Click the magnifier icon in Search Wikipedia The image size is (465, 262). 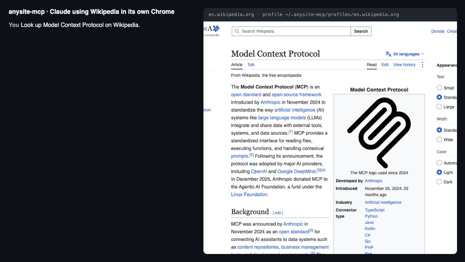point(238,31)
